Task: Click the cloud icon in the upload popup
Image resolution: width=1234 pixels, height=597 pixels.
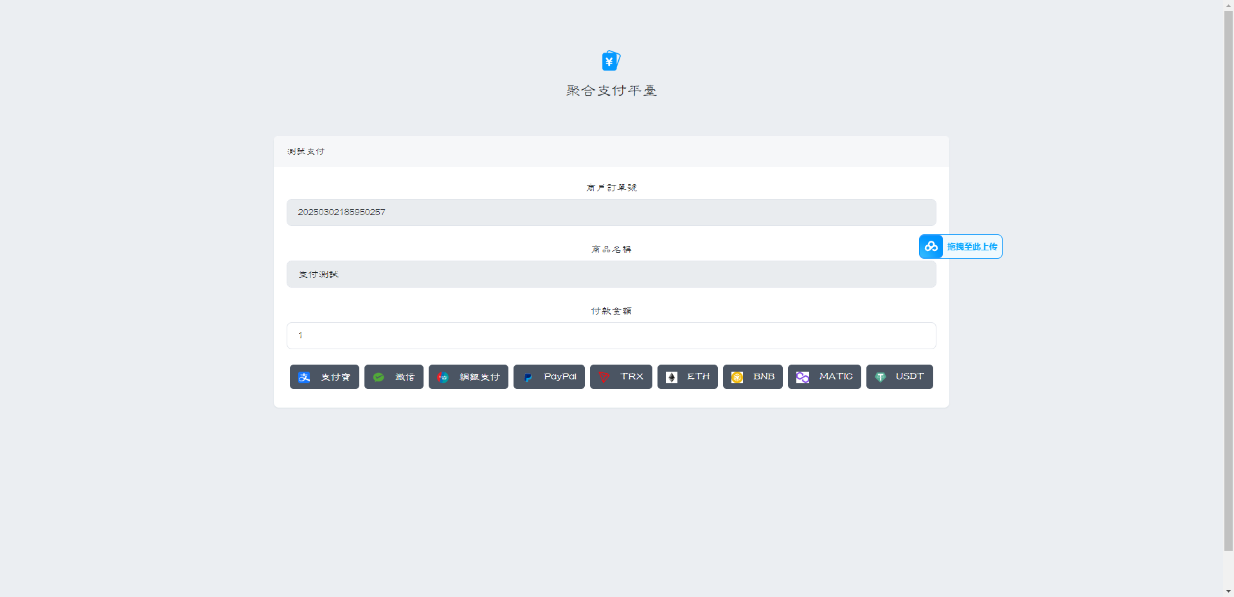Action: pos(931,247)
